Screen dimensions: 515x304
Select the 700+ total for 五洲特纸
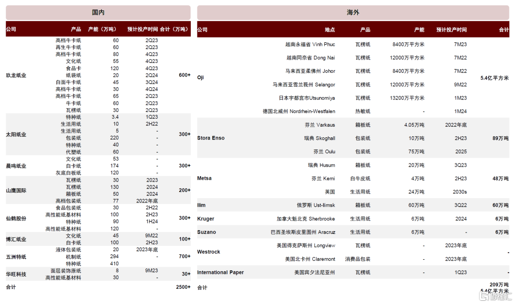[185, 256]
